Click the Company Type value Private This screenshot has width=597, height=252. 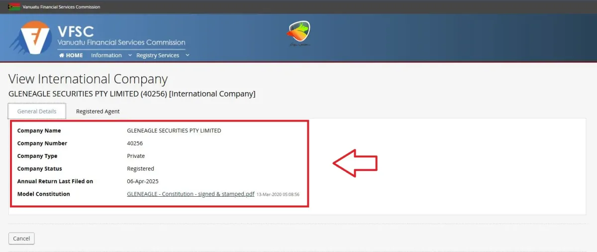(x=136, y=156)
